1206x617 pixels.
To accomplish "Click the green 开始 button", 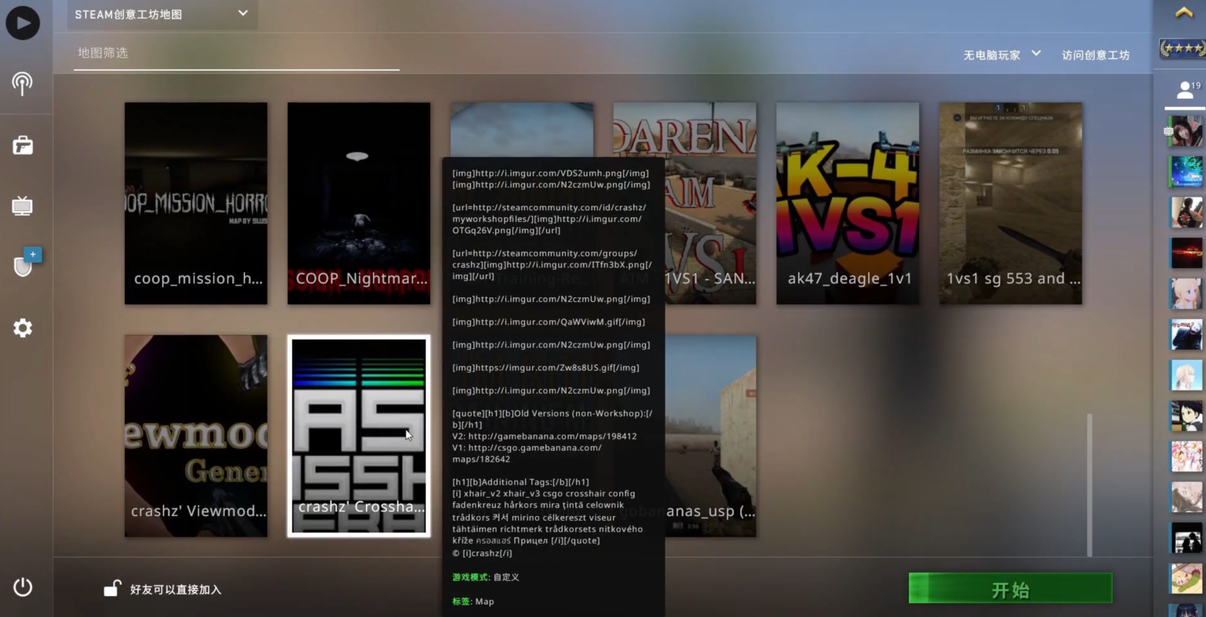I will tap(1010, 588).
